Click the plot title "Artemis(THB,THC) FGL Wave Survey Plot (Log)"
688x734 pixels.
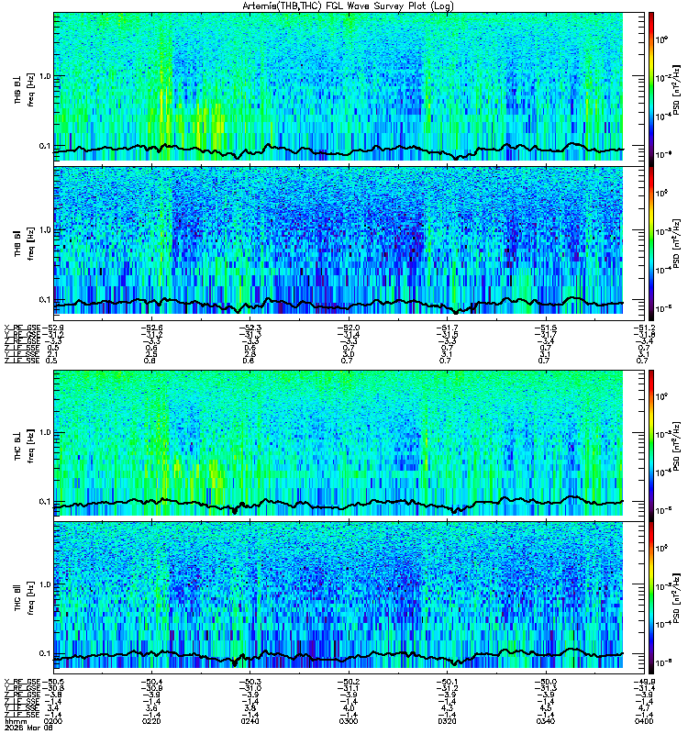[x=348, y=6]
